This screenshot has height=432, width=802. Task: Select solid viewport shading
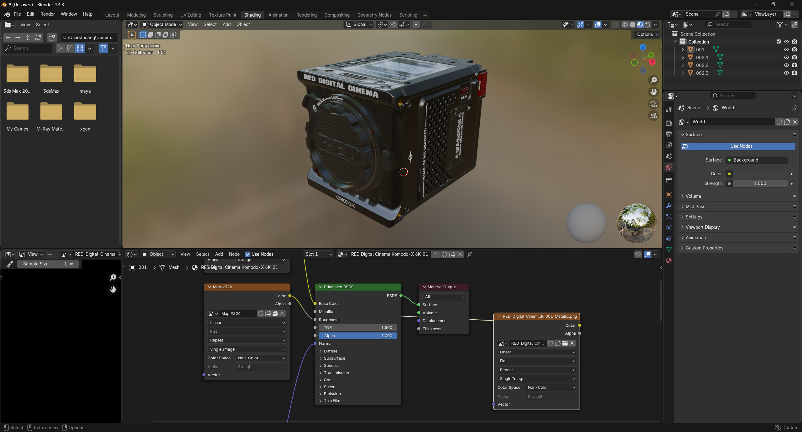point(633,24)
